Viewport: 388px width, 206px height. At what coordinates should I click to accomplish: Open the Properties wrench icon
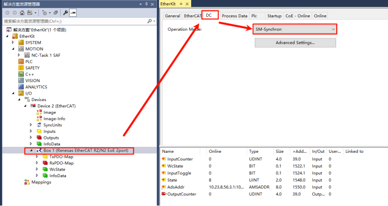pos(65,13)
